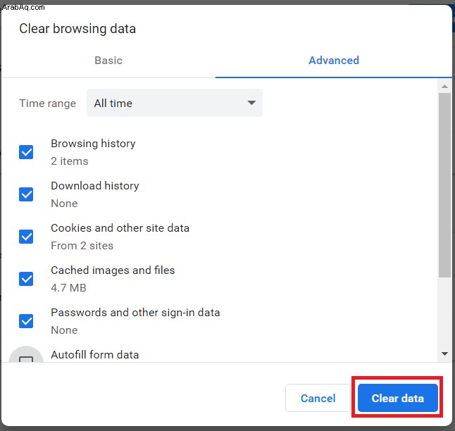Viewport: 455px width, 431px height.
Task: Click the "Cached images and files" label text
Action: 113,270
